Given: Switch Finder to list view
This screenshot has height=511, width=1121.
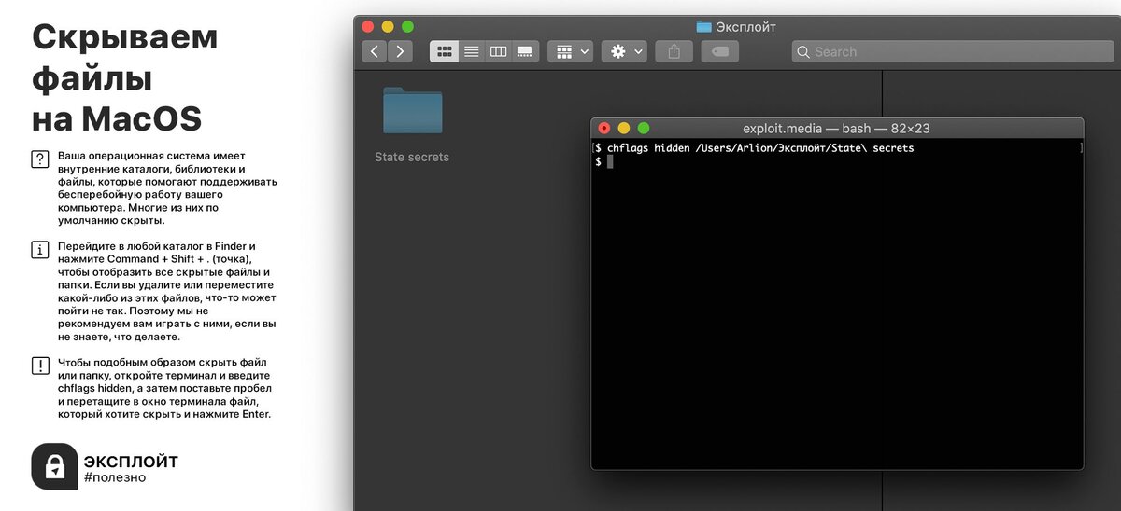Looking at the screenshot, I should coord(472,51).
